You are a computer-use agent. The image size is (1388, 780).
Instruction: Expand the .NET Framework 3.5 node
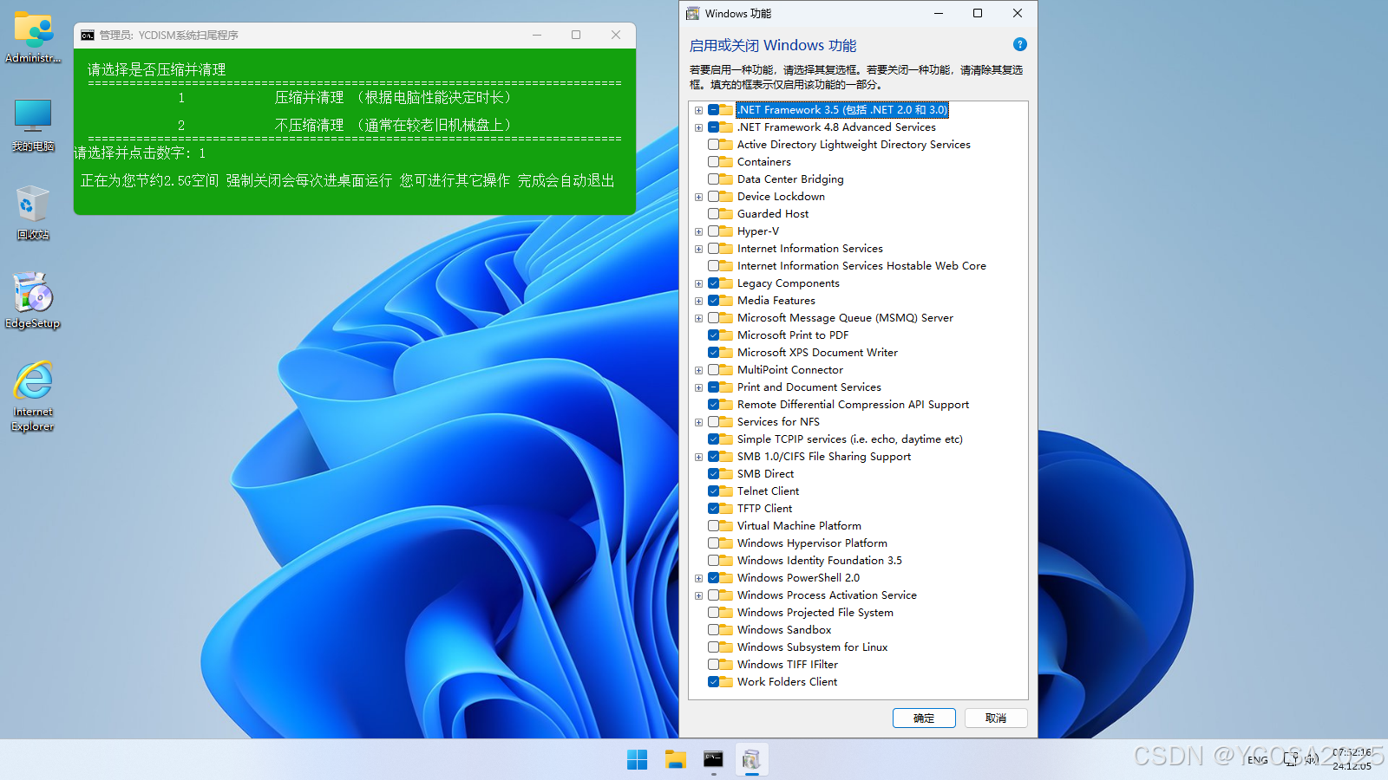click(x=698, y=110)
